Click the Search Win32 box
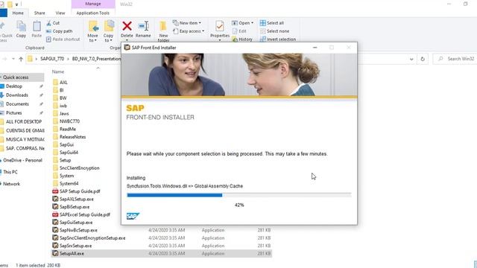The height and width of the screenshot is (268, 477). (x=455, y=59)
